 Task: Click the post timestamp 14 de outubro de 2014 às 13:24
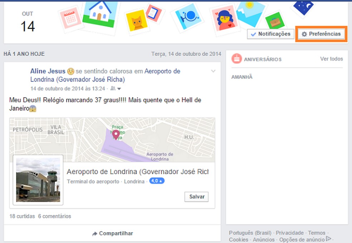68,89
